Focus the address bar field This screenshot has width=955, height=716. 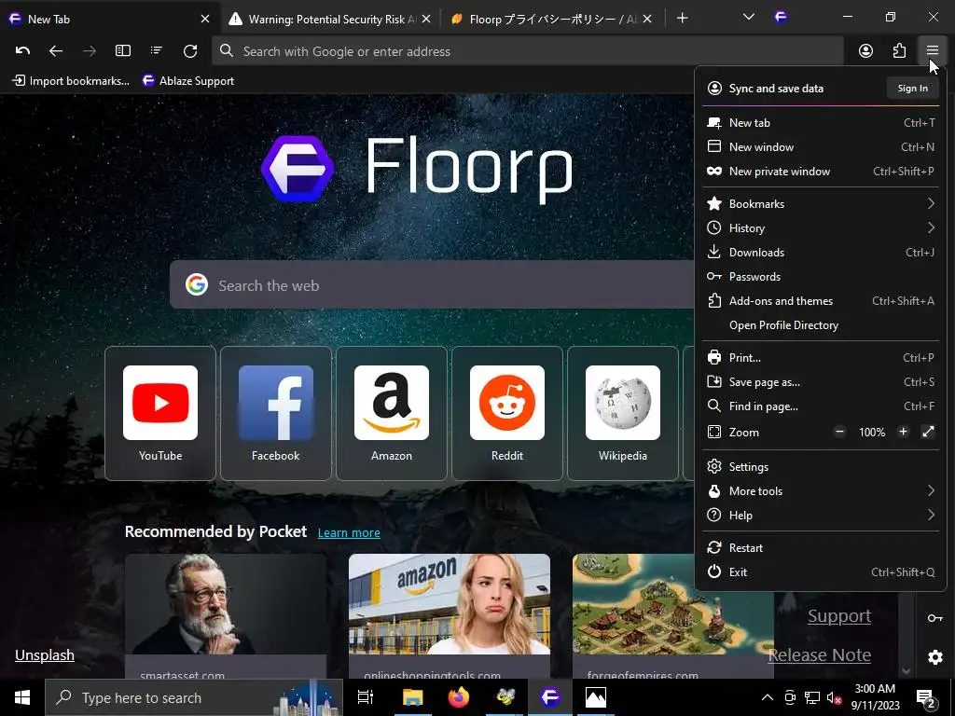point(528,51)
